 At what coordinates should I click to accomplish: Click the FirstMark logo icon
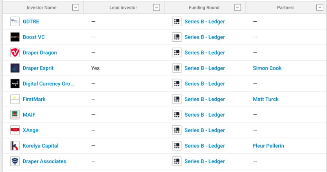click(15, 99)
